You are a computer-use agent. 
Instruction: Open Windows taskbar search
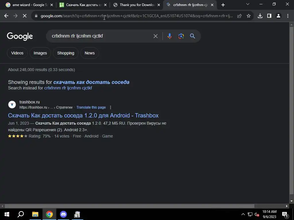(x=21, y=214)
